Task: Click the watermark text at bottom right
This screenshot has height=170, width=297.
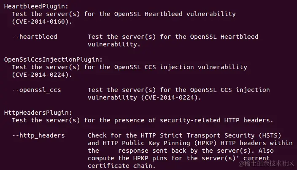Action: 266,164
